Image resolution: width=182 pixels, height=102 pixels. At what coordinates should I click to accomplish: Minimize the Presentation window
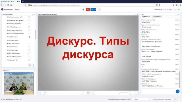(135, 14)
